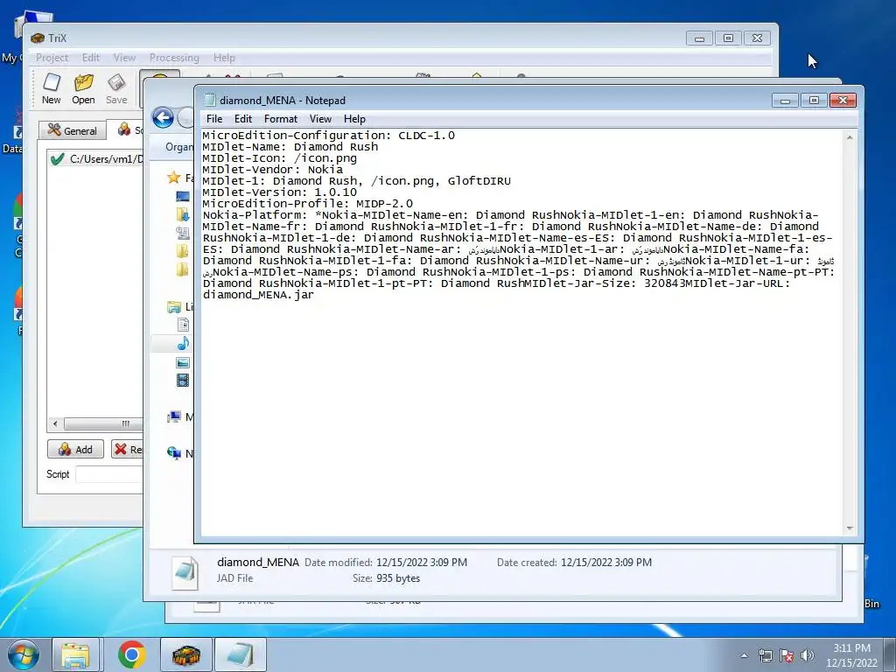Open the Notepad File menu
Viewport: 896px width, 672px height.
coord(214,119)
